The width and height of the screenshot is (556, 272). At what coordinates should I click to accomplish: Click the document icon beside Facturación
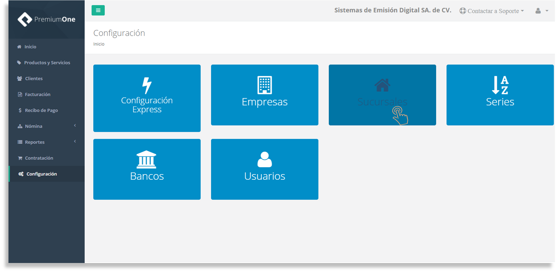[20, 94]
